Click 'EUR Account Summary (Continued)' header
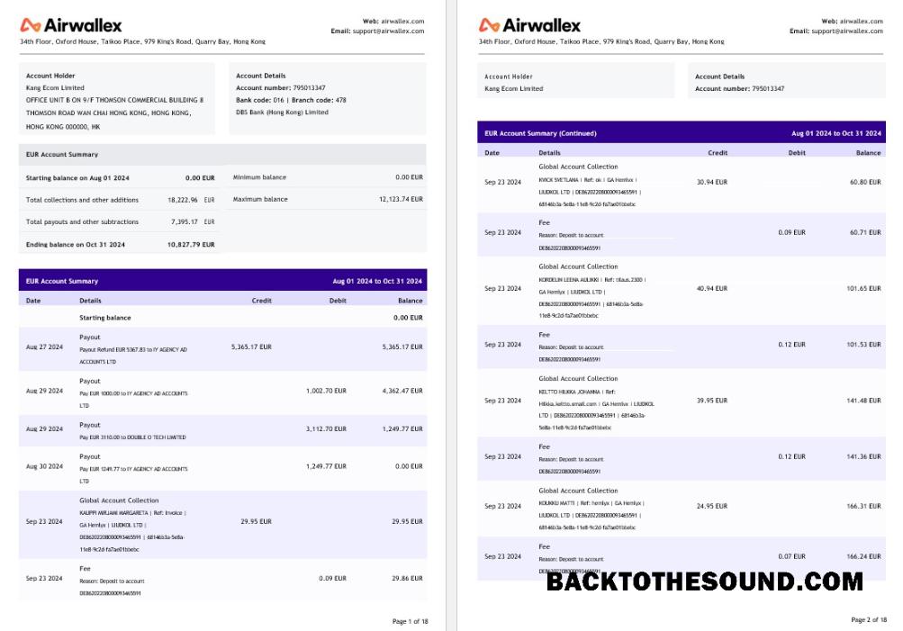This screenshot has height=631, width=903. click(x=540, y=133)
